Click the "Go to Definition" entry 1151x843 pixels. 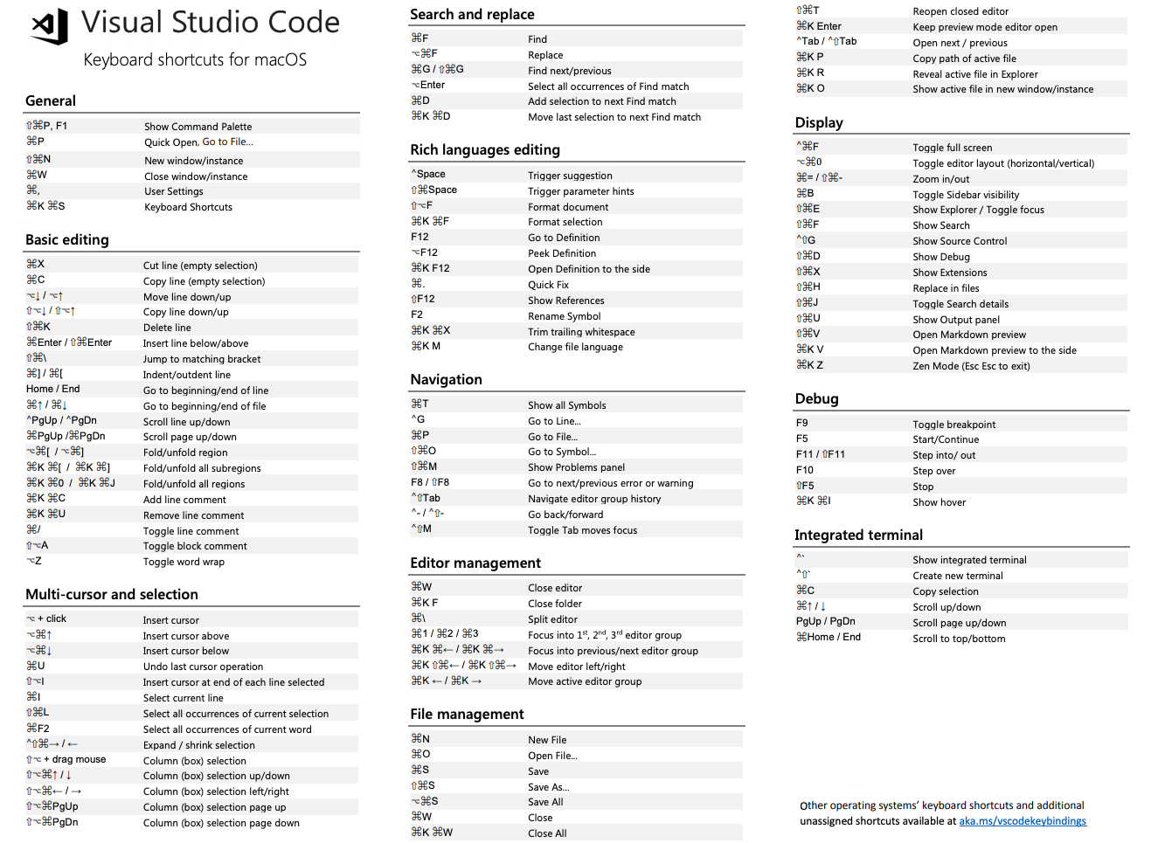564,238
